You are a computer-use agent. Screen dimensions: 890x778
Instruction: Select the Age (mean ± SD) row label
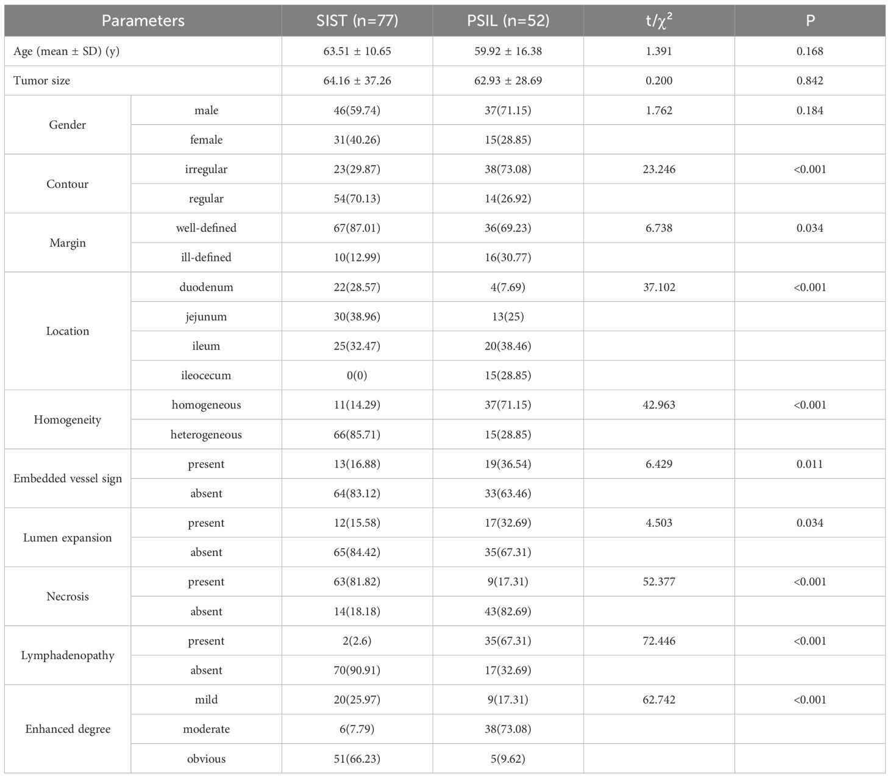tap(66, 51)
